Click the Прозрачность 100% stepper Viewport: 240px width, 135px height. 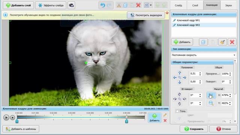(230, 74)
